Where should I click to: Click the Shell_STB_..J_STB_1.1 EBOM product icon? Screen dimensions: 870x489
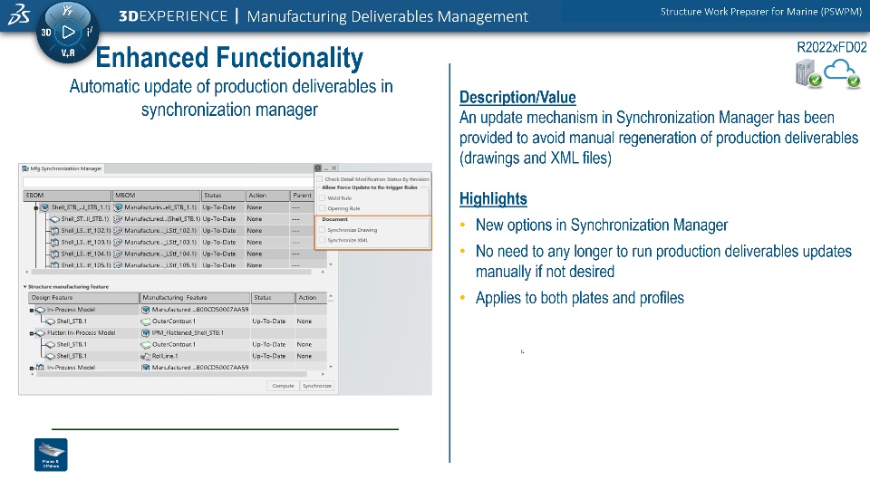pyautogui.click(x=44, y=207)
